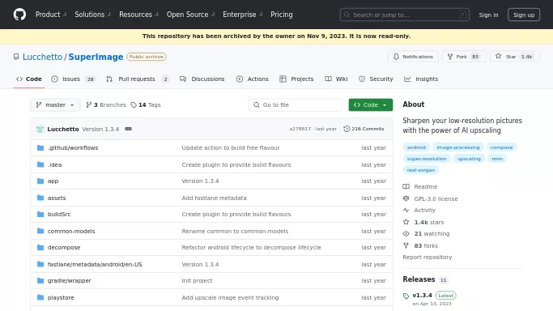Open the Readme link in About

420,186
